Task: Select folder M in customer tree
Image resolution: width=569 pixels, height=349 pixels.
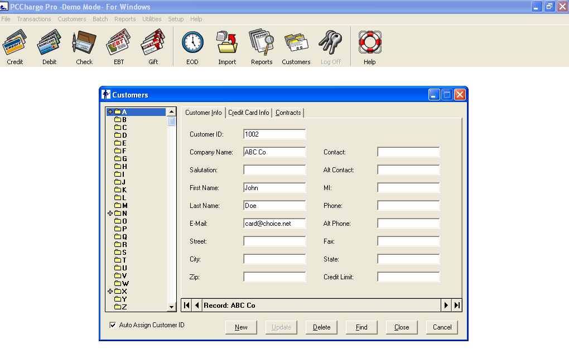Action: (121, 205)
